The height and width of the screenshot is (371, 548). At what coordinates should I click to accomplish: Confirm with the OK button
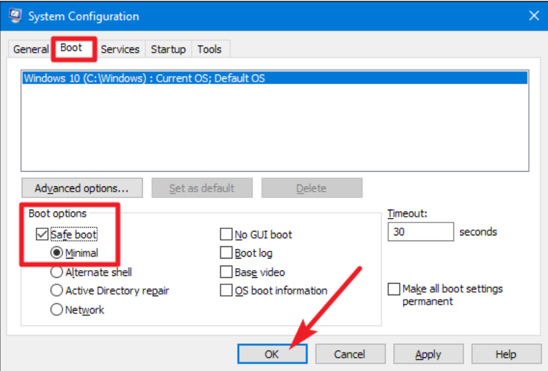click(272, 354)
